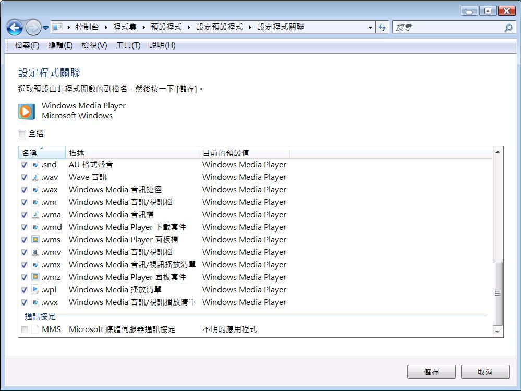Expand the arrow after 預設程式 in breadcrumb
The image size is (521, 391).
pyautogui.click(x=189, y=28)
